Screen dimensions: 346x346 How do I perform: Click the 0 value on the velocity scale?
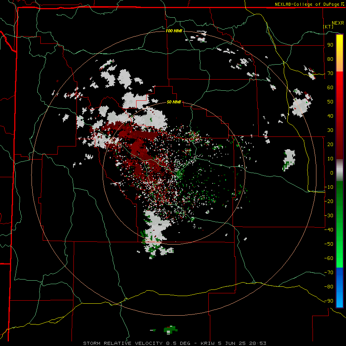(x=332, y=173)
